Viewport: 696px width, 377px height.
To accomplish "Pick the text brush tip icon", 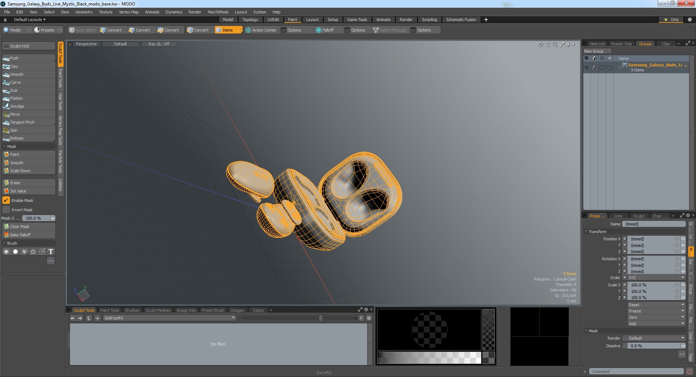I will pyautogui.click(x=51, y=252).
